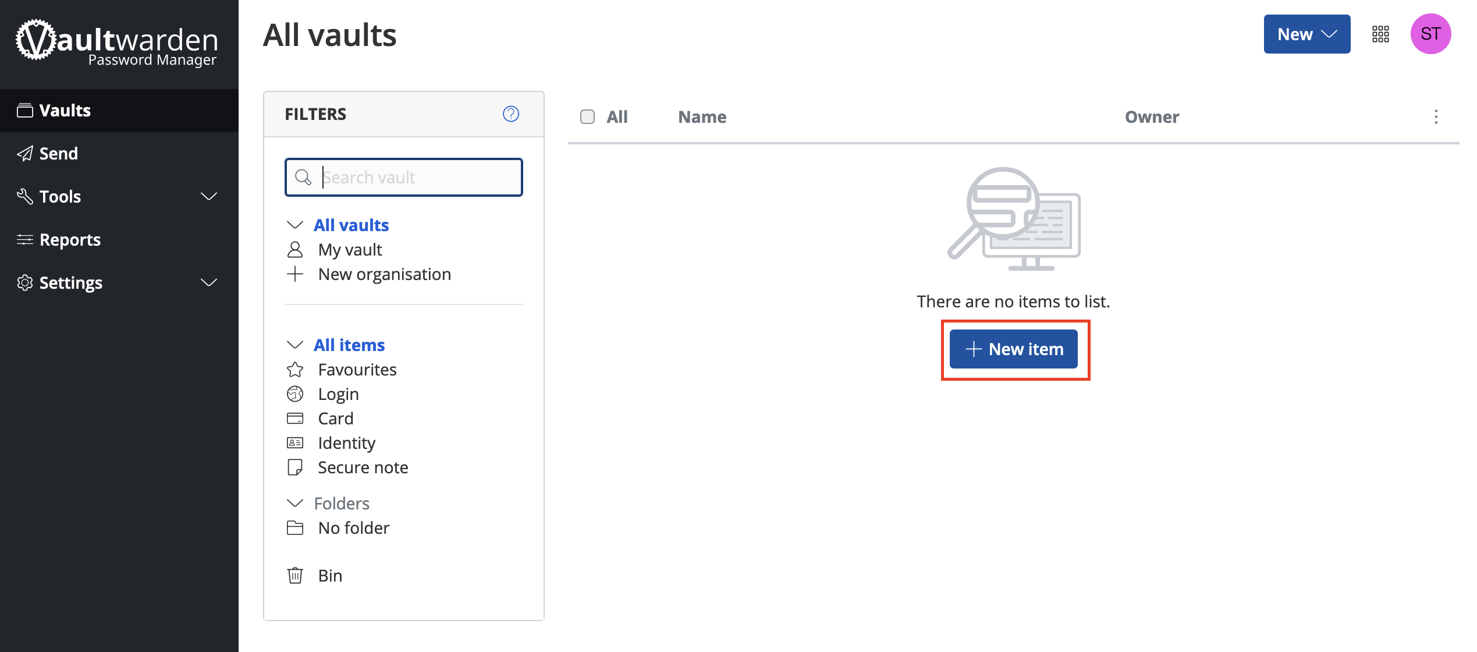
Task: Select the Secure note category
Action: pos(363,466)
